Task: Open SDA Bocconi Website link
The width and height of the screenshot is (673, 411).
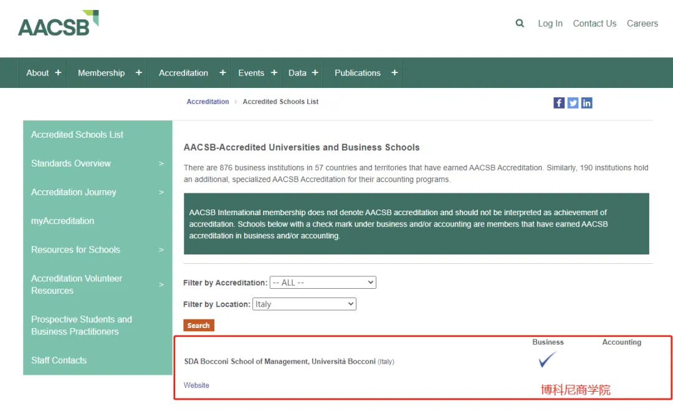Action: click(196, 385)
